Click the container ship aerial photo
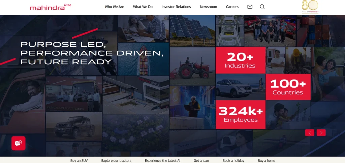This screenshot has width=345, height=163. 144,59
